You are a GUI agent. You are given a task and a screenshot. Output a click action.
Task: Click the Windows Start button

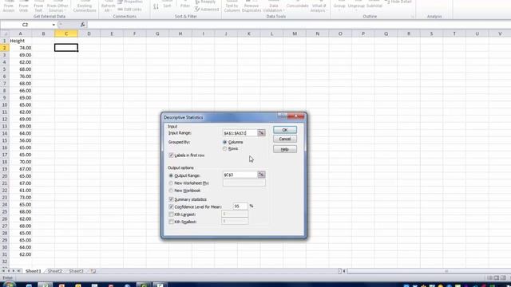click(x=9, y=285)
